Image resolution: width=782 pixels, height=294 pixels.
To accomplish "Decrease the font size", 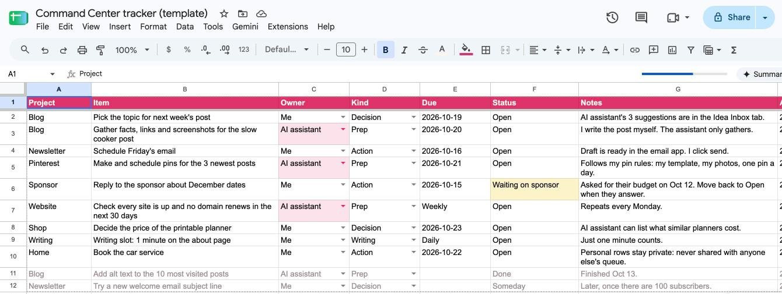I will 327,50.
